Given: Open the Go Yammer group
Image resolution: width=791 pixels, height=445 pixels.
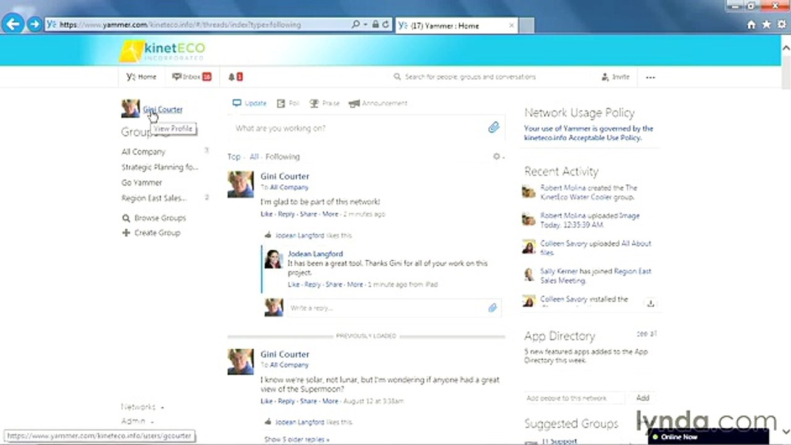Looking at the screenshot, I should point(142,182).
